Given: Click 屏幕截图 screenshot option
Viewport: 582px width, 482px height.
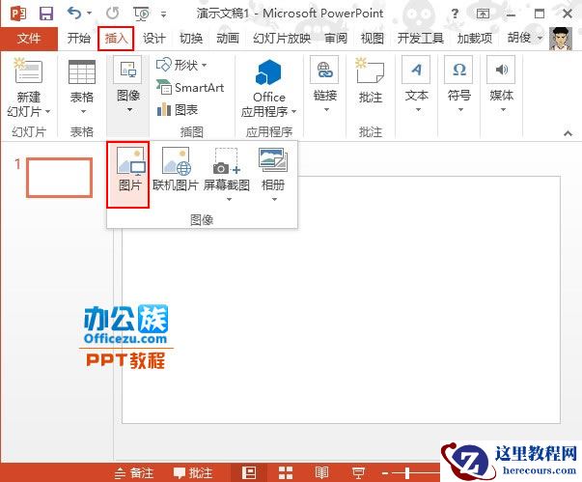Looking at the screenshot, I should [x=227, y=175].
